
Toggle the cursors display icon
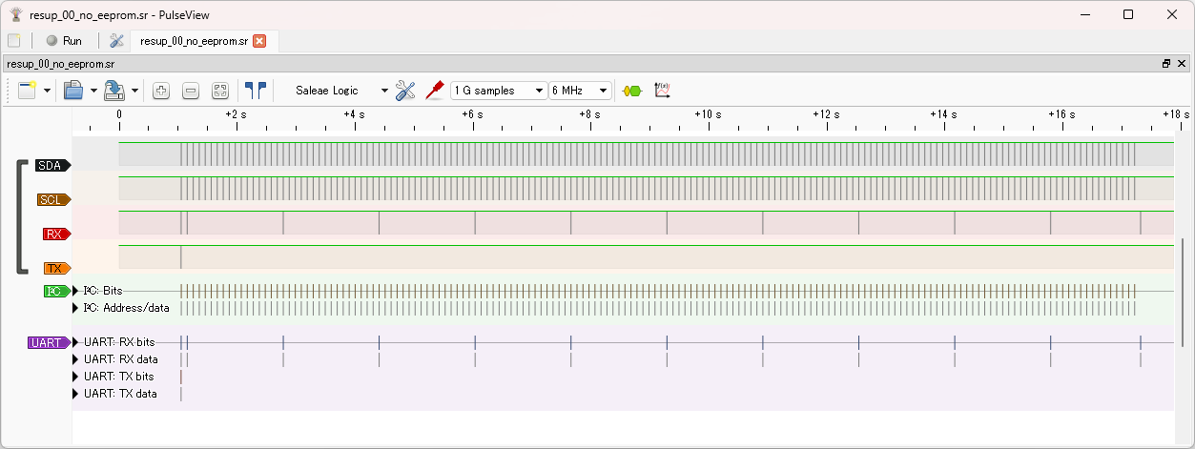coord(256,91)
